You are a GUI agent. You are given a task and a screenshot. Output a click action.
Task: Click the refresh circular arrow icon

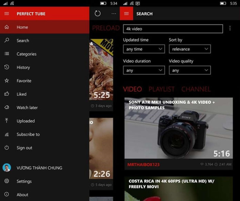pyautogui.click(x=98, y=13)
